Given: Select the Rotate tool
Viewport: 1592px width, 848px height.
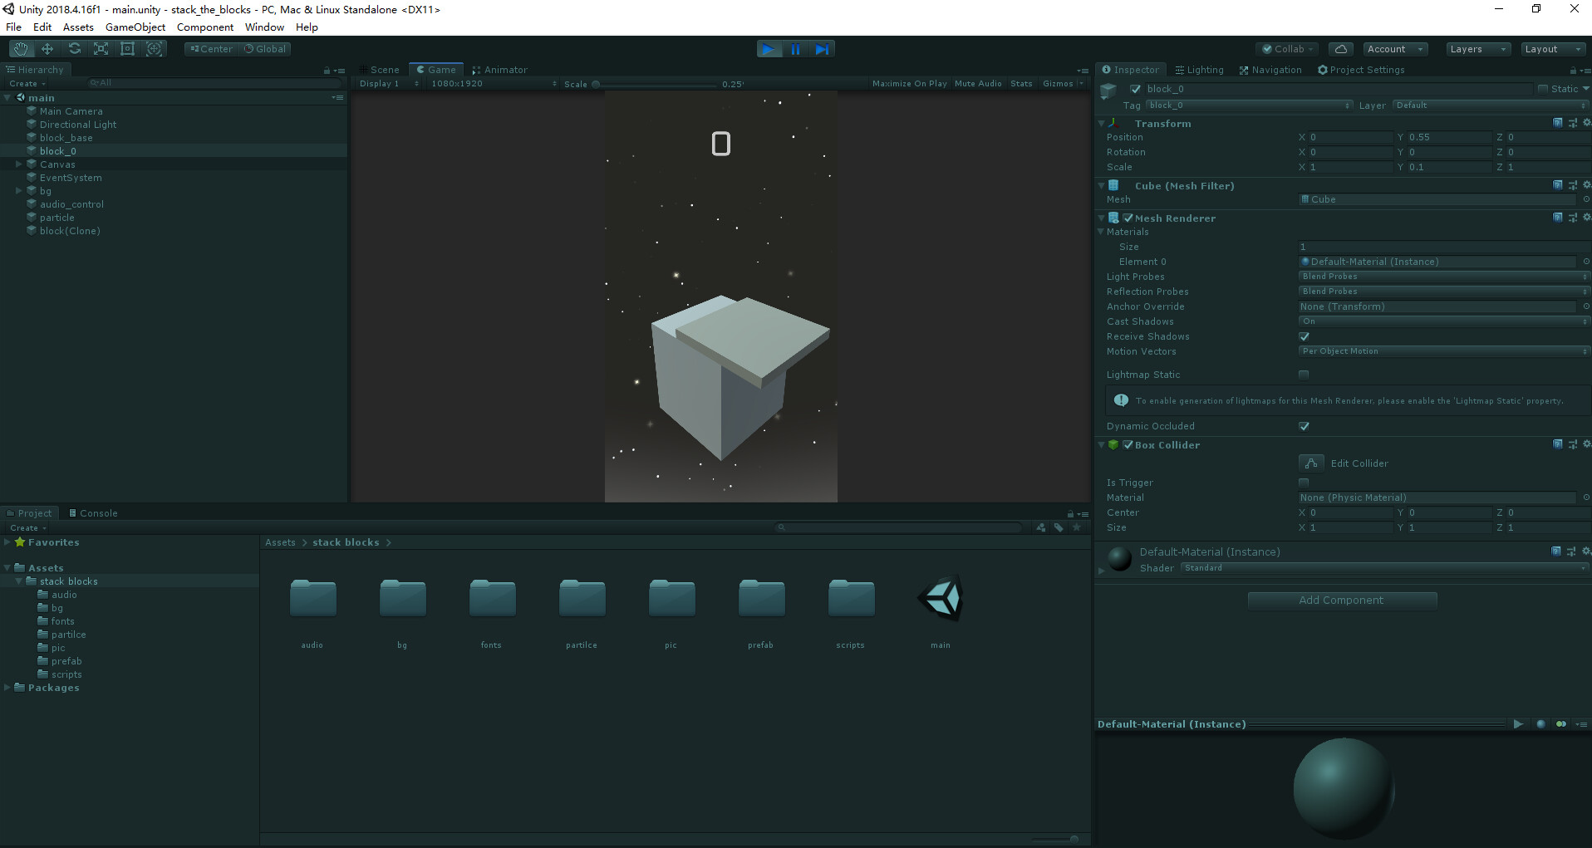Looking at the screenshot, I should [x=74, y=48].
